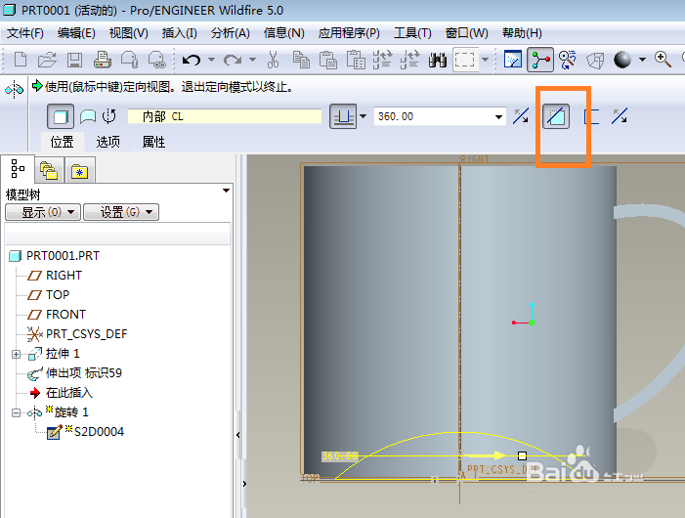
Task: Open 窗口(W) menu
Action: [x=466, y=33]
